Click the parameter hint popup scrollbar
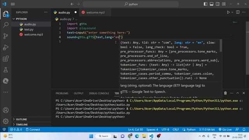This screenshot has height=140, width=249. pos(221,46)
